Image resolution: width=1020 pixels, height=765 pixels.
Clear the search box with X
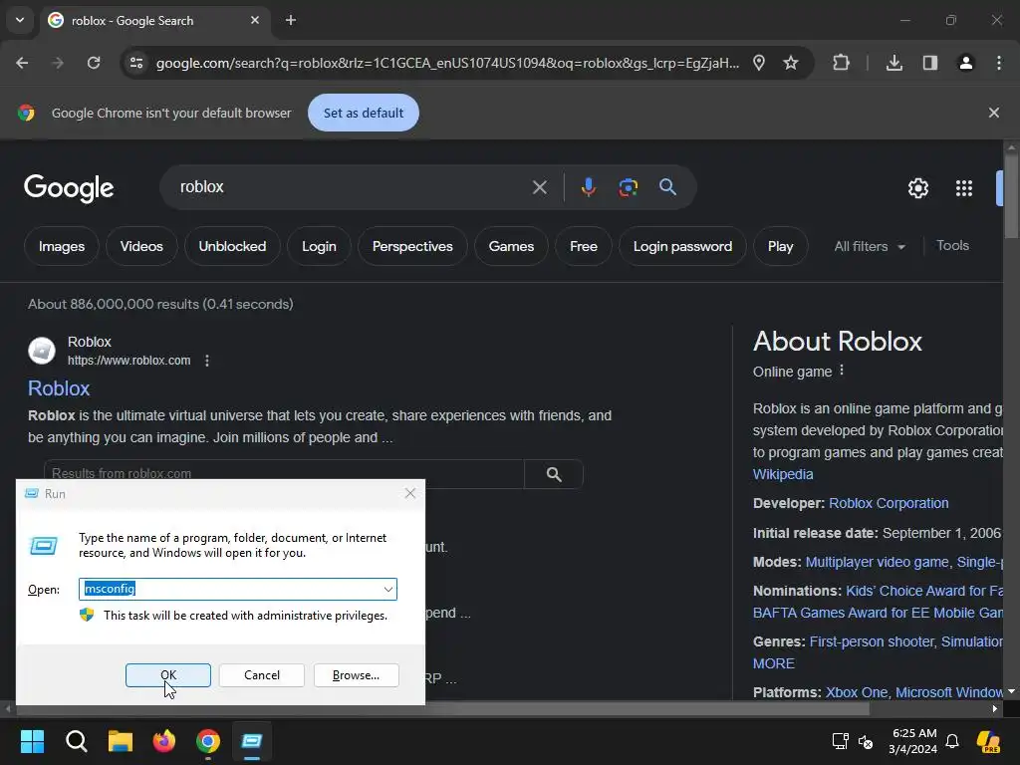(x=539, y=187)
